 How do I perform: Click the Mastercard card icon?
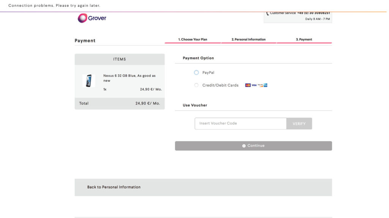[x=248, y=85]
